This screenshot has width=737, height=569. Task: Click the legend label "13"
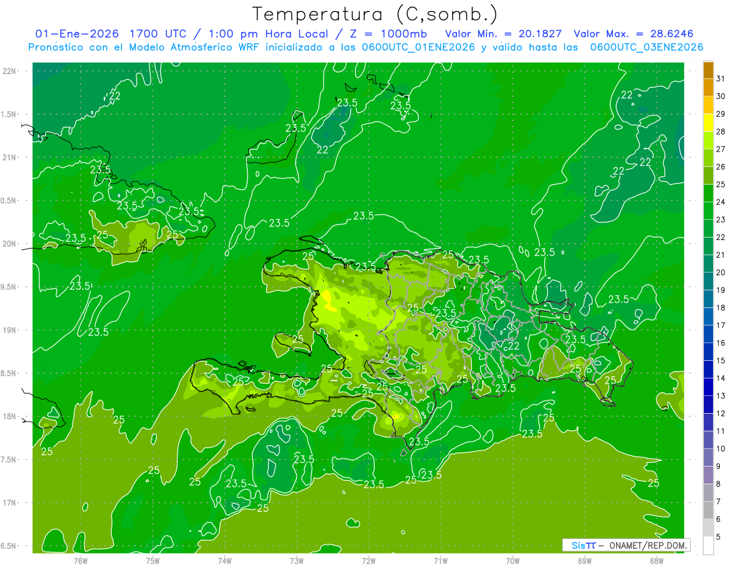720,396
